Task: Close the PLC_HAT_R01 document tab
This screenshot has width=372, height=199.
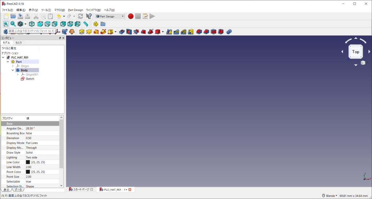Action: [x=130, y=190]
